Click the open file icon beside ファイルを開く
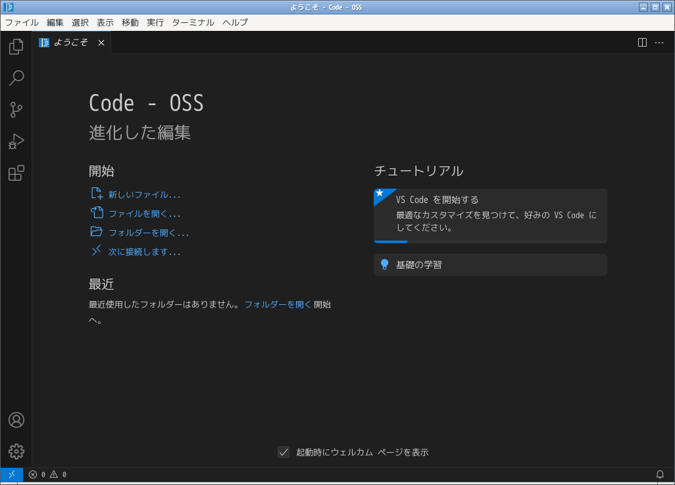 (97, 213)
